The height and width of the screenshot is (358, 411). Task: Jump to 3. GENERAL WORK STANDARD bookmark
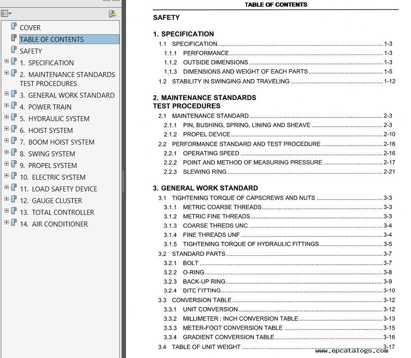(x=67, y=95)
